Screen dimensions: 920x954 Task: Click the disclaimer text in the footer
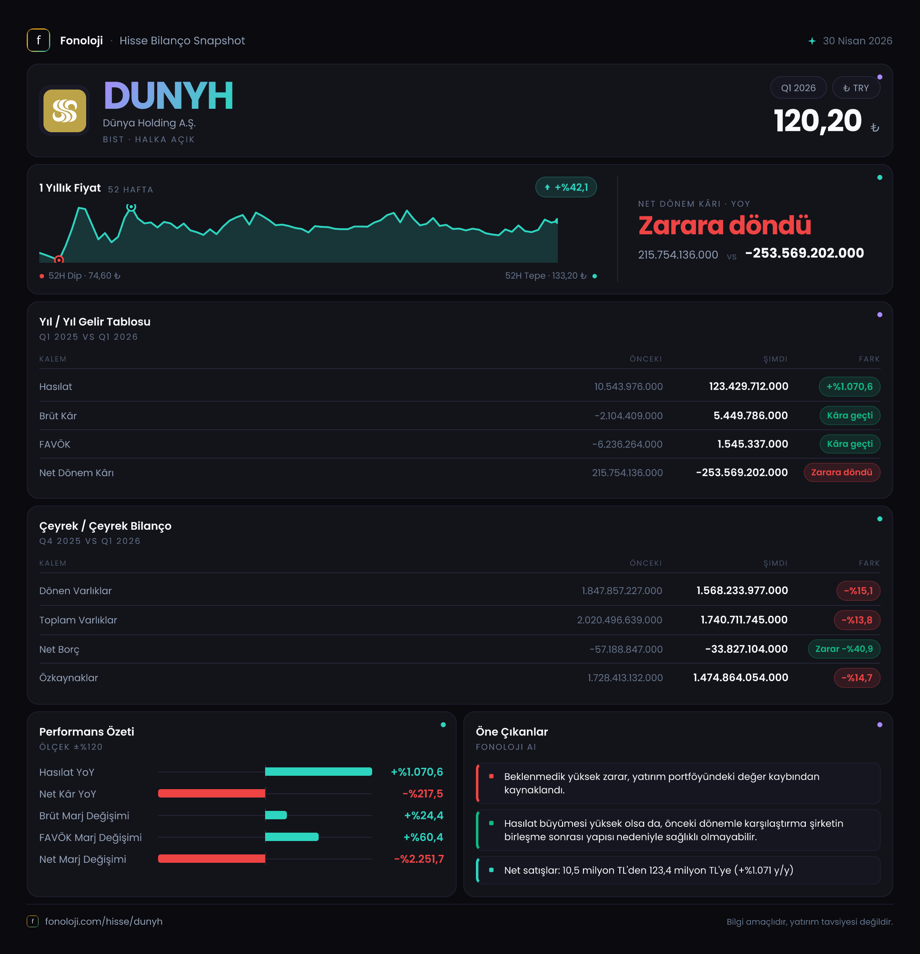(810, 921)
